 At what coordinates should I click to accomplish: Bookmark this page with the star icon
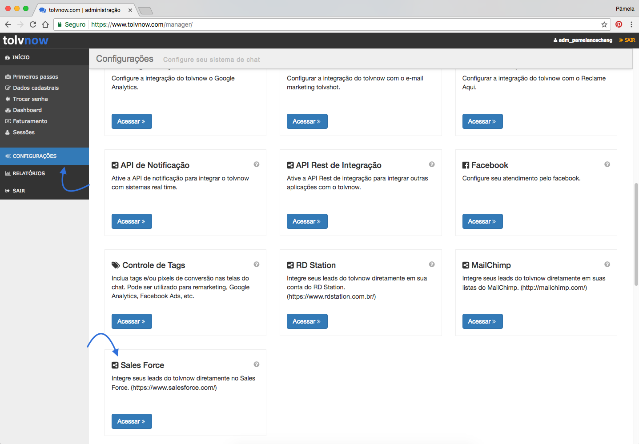pos(604,24)
